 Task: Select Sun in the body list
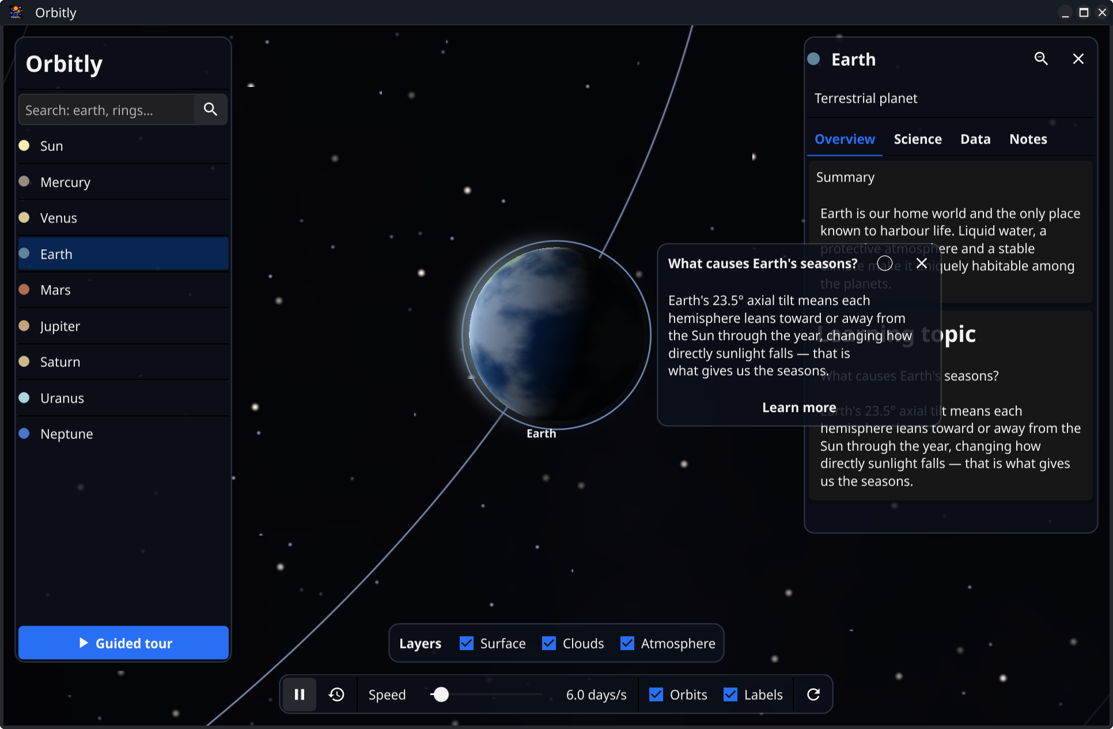tap(123, 146)
